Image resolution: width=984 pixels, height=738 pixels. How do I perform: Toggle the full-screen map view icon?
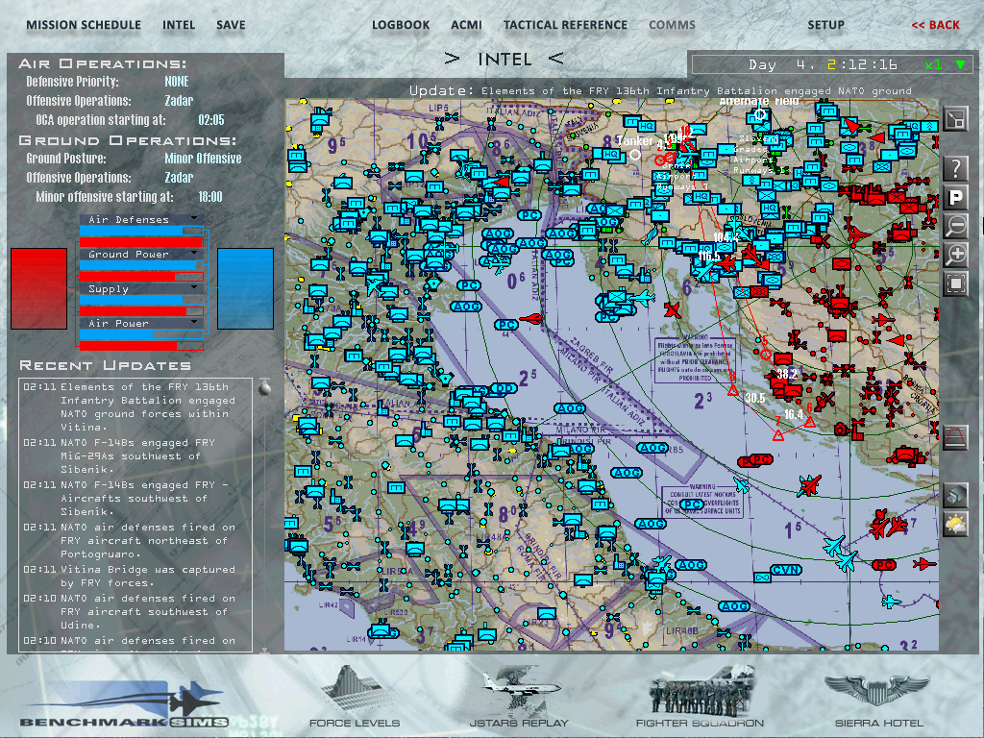click(x=956, y=118)
